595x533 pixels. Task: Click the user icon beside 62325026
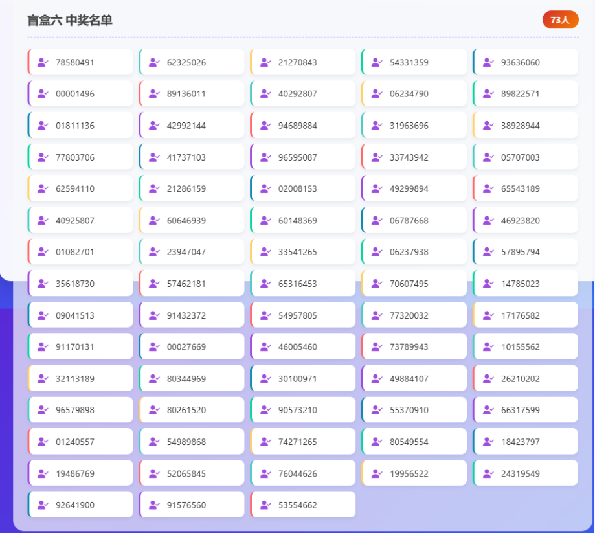tap(154, 62)
